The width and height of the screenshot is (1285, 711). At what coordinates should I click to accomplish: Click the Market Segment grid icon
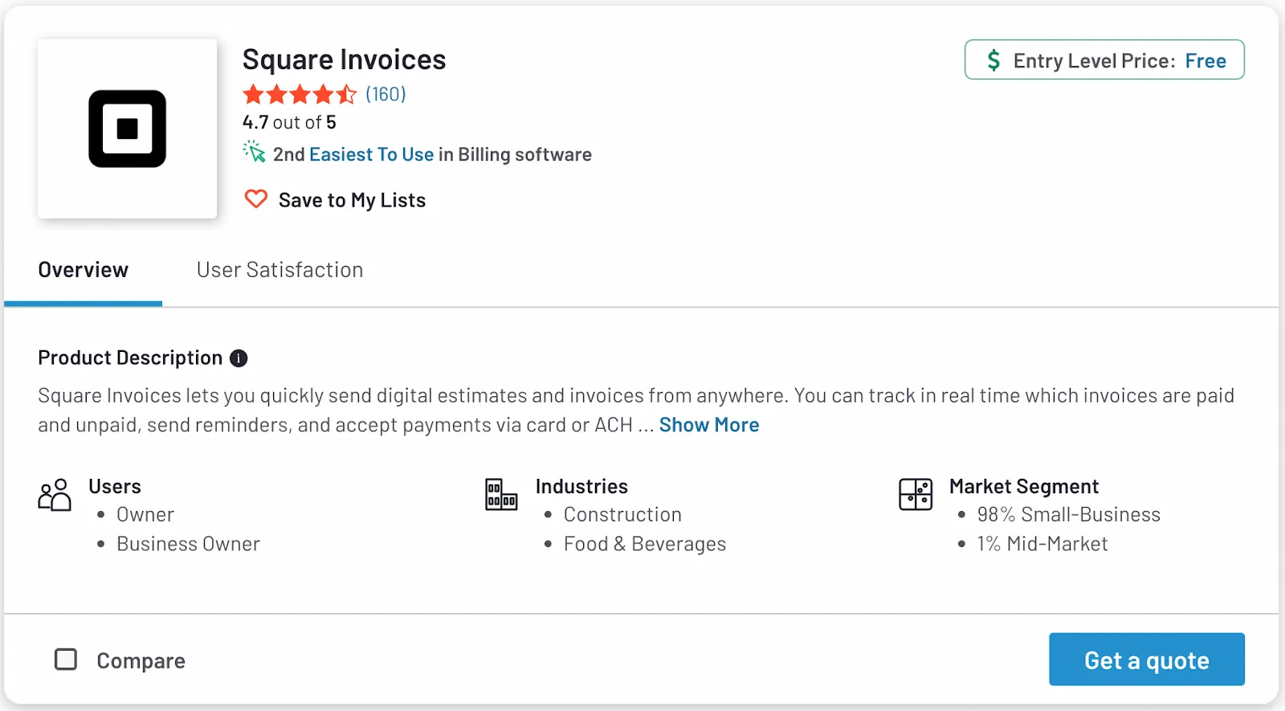point(915,495)
